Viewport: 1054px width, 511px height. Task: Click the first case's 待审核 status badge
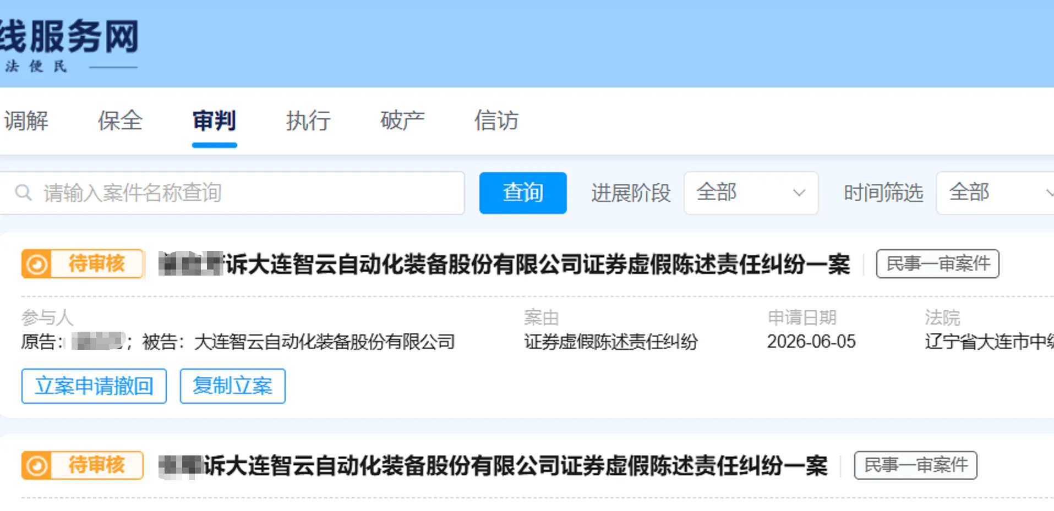tap(83, 264)
